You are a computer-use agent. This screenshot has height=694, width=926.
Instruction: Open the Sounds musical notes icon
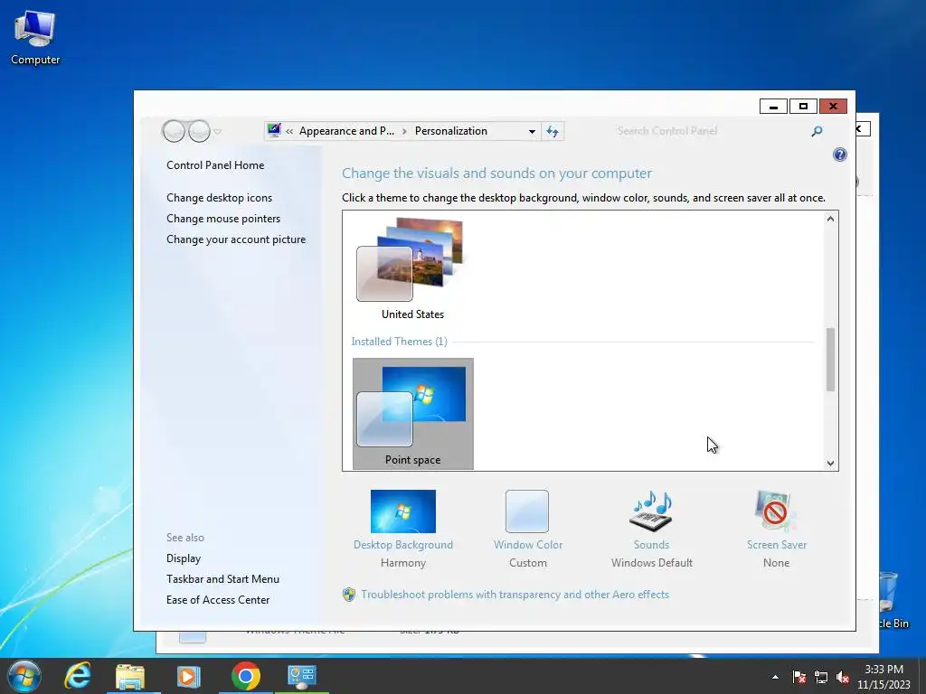pyautogui.click(x=651, y=511)
